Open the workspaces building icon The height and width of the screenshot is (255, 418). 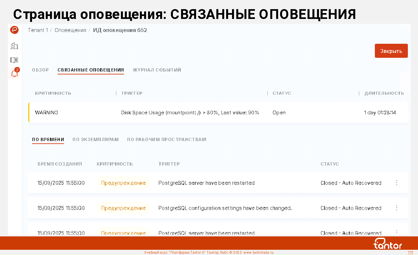click(x=14, y=46)
